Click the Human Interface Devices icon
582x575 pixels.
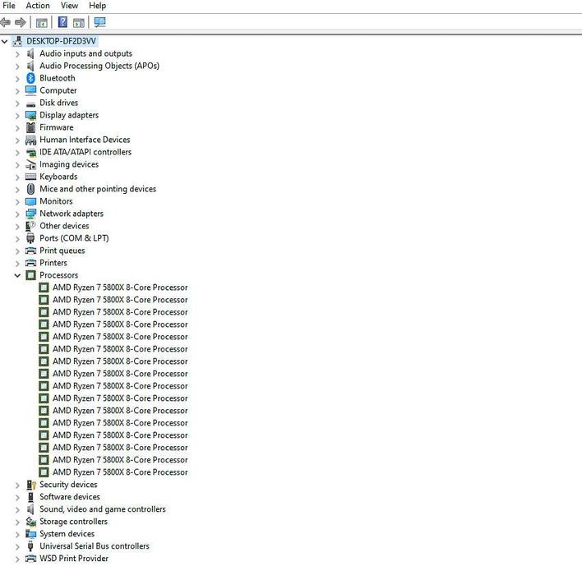click(30, 140)
